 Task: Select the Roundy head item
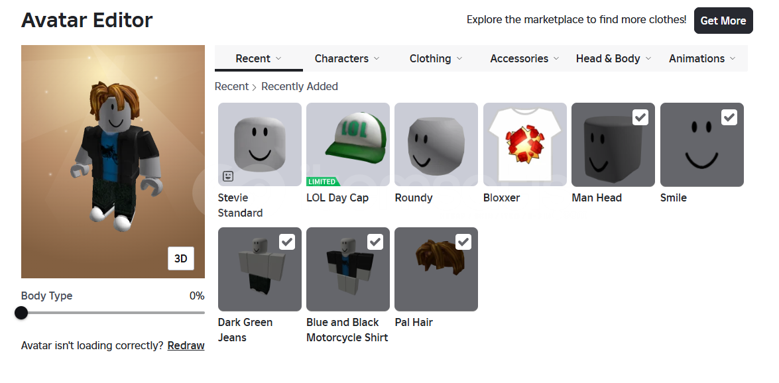coord(436,144)
